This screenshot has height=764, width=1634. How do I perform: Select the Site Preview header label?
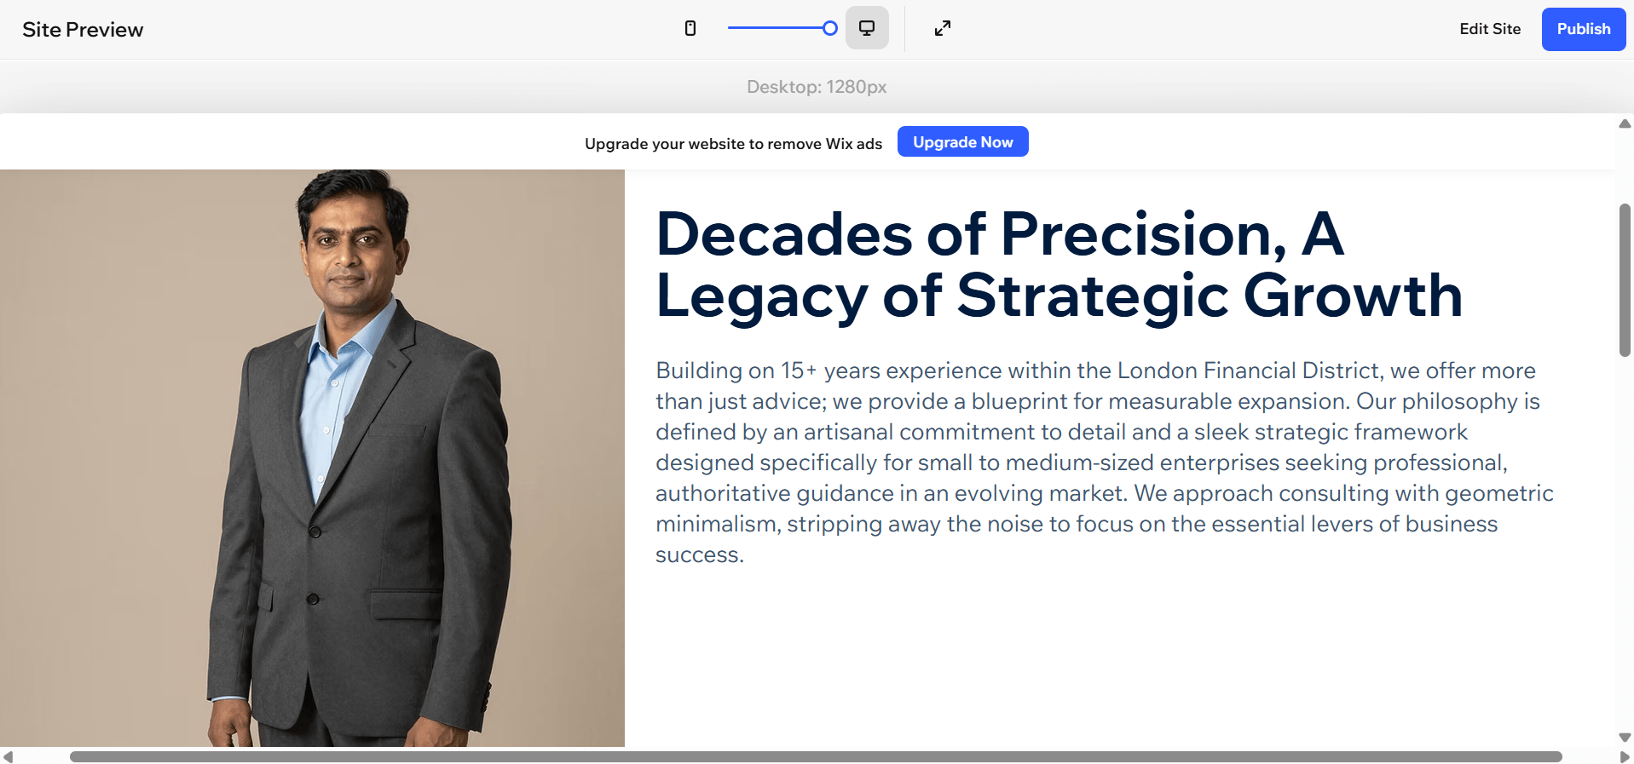tap(83, 29)
